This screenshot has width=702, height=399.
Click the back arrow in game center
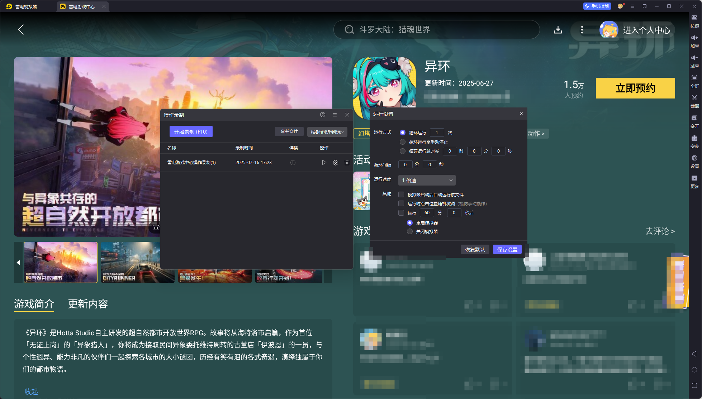21,30
